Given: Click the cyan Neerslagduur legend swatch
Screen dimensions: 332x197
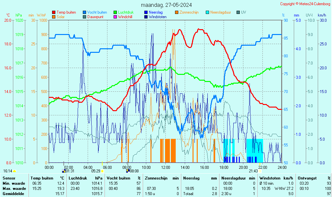Looking at the screenshot, I should pos(207,12).
